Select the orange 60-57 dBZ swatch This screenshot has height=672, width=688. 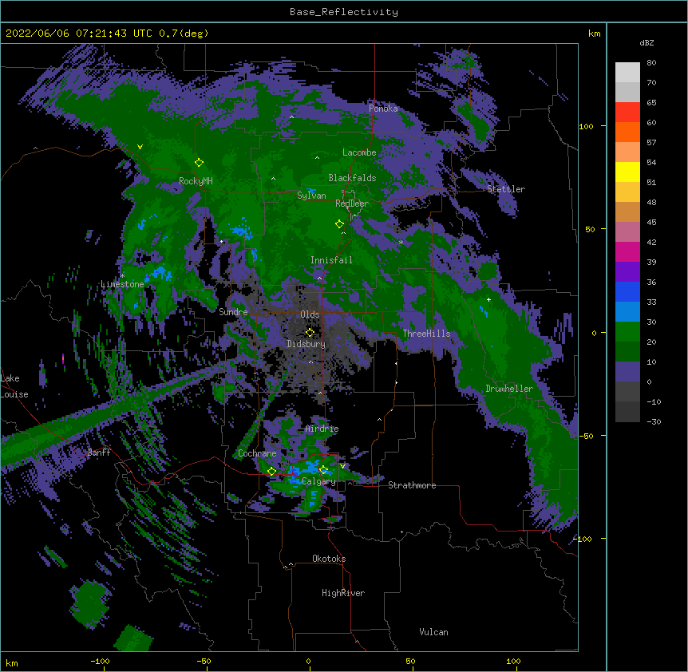627,132
